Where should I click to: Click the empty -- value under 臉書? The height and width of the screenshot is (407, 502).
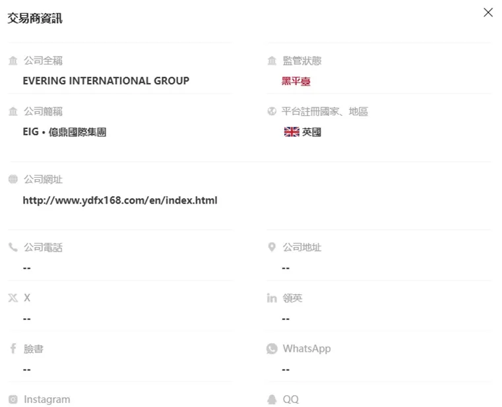point(27,369)
